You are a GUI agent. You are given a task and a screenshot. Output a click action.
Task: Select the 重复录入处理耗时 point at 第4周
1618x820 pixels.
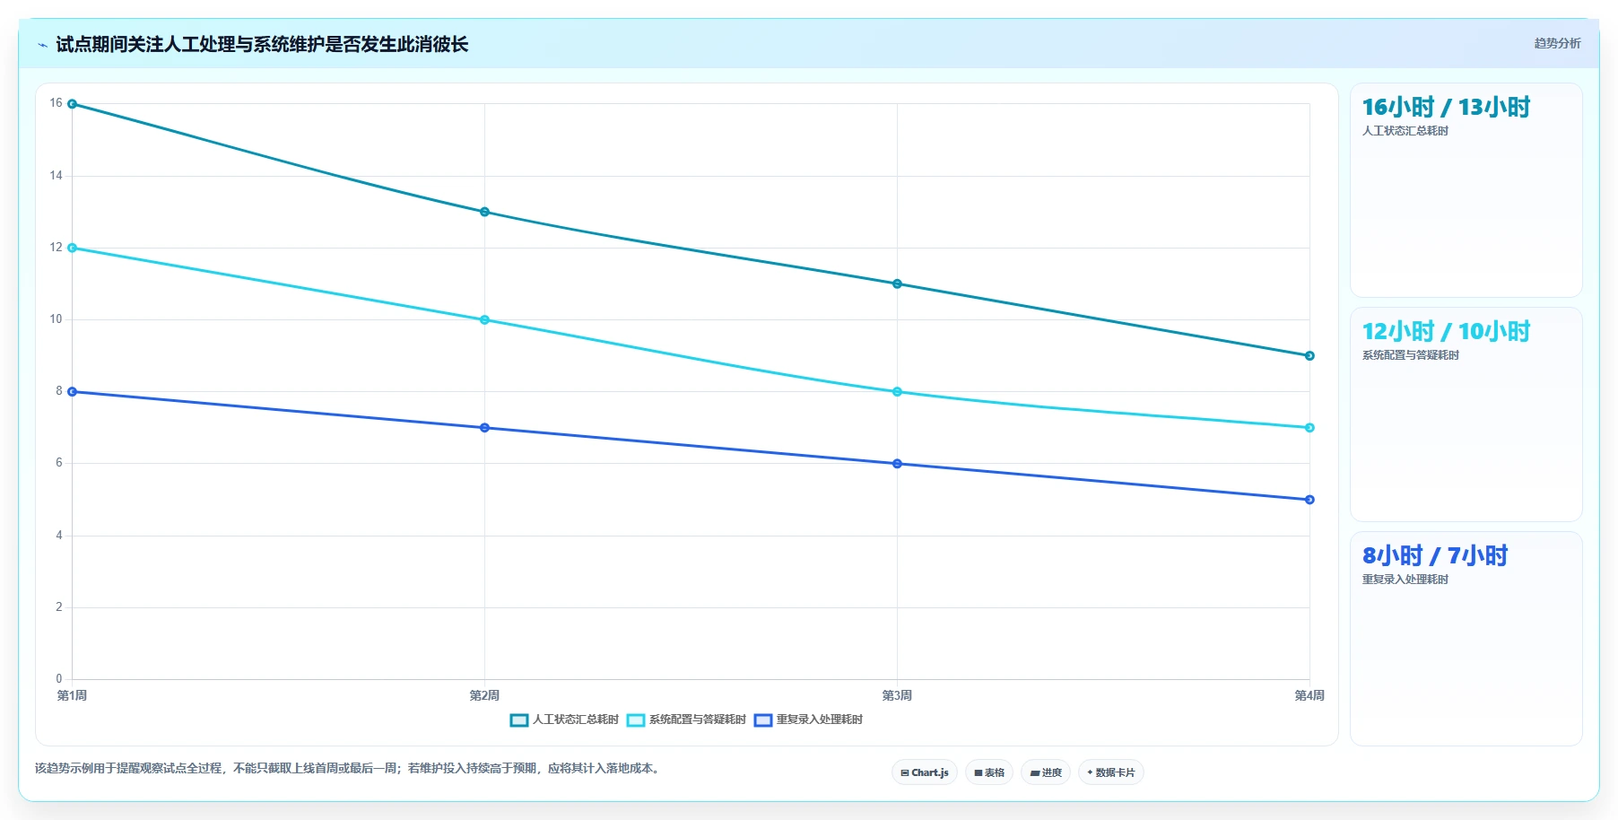[x=1309, y=500]
